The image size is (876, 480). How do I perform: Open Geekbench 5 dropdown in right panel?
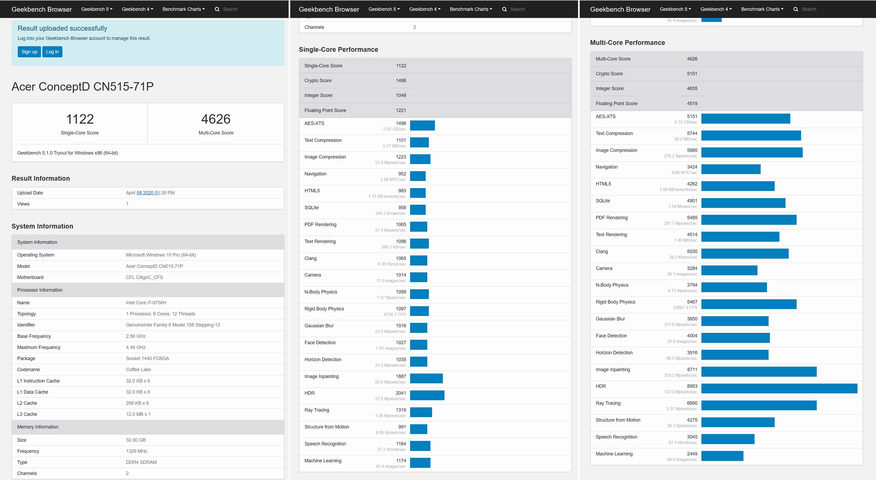pos(675,9)
